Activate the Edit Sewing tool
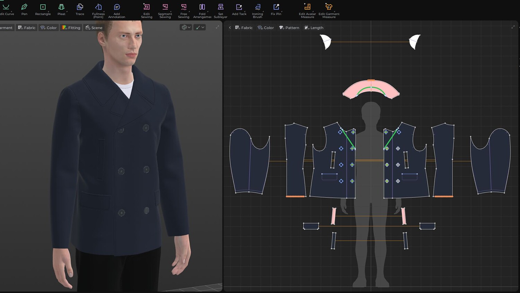This screenshot has width=520, height=293. pos(147,11)
